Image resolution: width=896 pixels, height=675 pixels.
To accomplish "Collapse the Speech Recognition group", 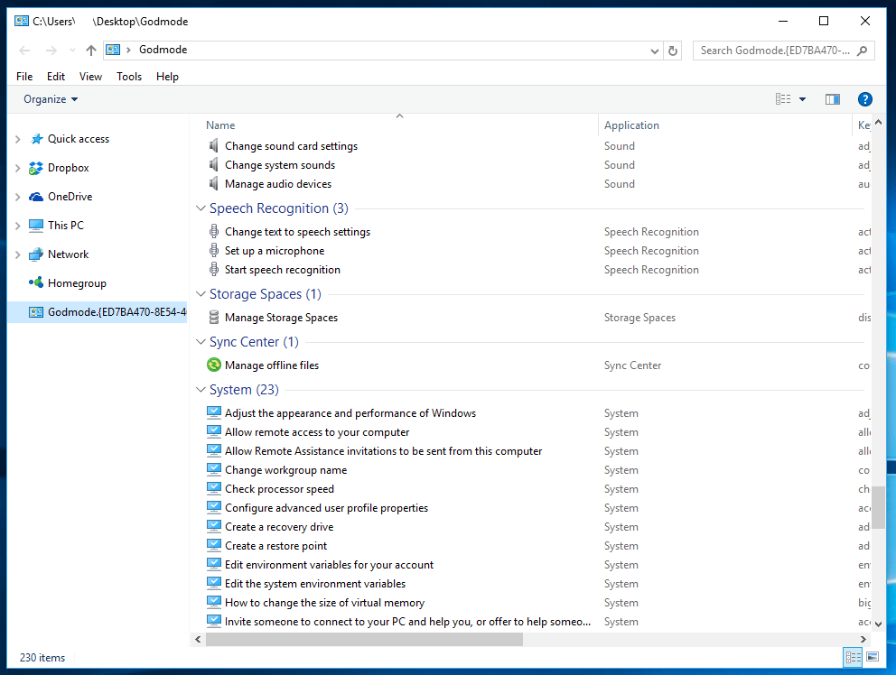I will (201, 208).
